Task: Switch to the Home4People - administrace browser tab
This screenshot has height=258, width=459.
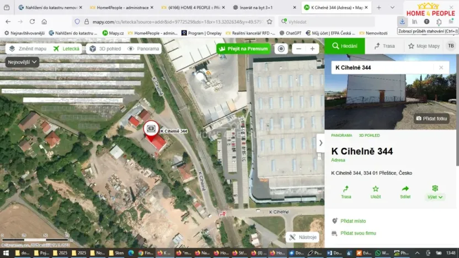Action: click(x=118, y=8)
